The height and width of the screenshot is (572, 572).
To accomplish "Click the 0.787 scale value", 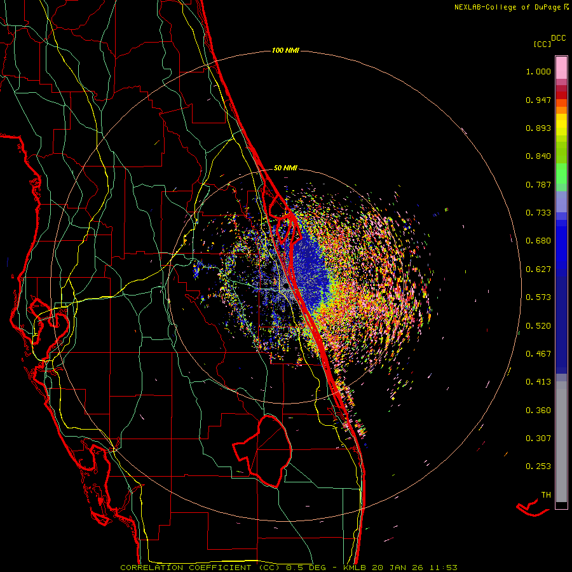I will pyautogui.click(x=538, y=184).
